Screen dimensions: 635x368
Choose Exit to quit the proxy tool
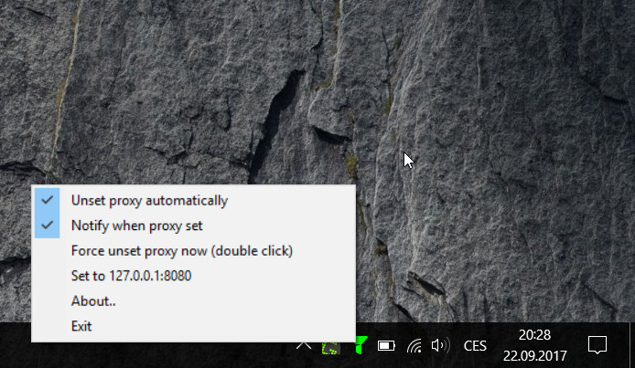point(194,326)
